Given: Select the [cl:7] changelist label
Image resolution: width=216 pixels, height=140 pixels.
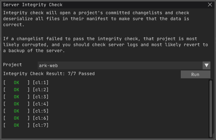Looking at the screenshot, I should (x=40, y=125).
